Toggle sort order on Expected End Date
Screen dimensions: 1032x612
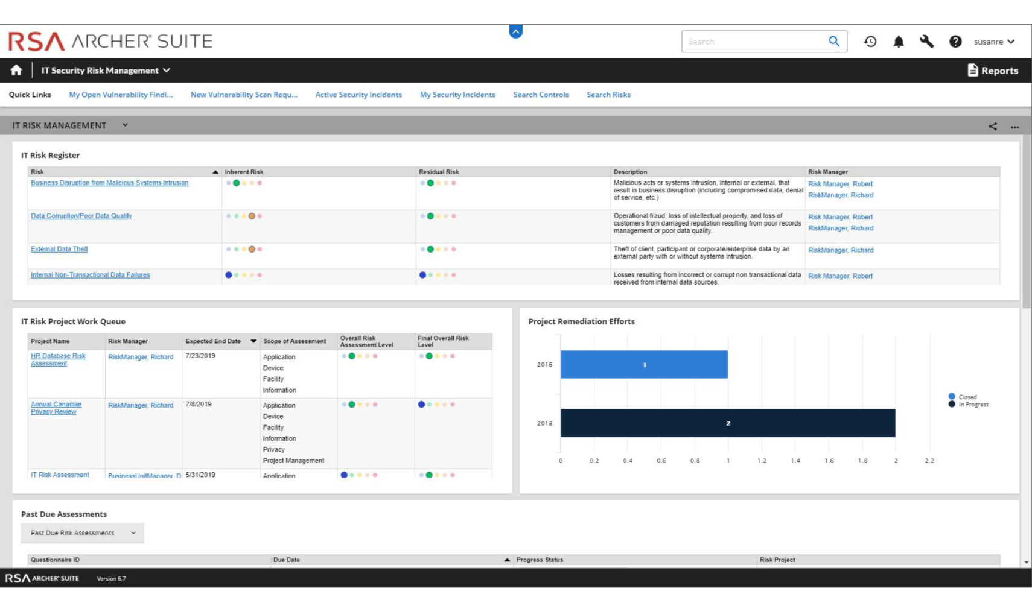coord(254,341)
